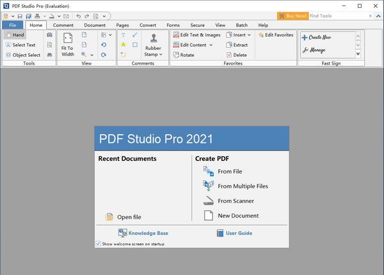Viewport: 384px width, 275px height.
Task: Click the Actual Size page icon in View group
Action: [84, 45]
